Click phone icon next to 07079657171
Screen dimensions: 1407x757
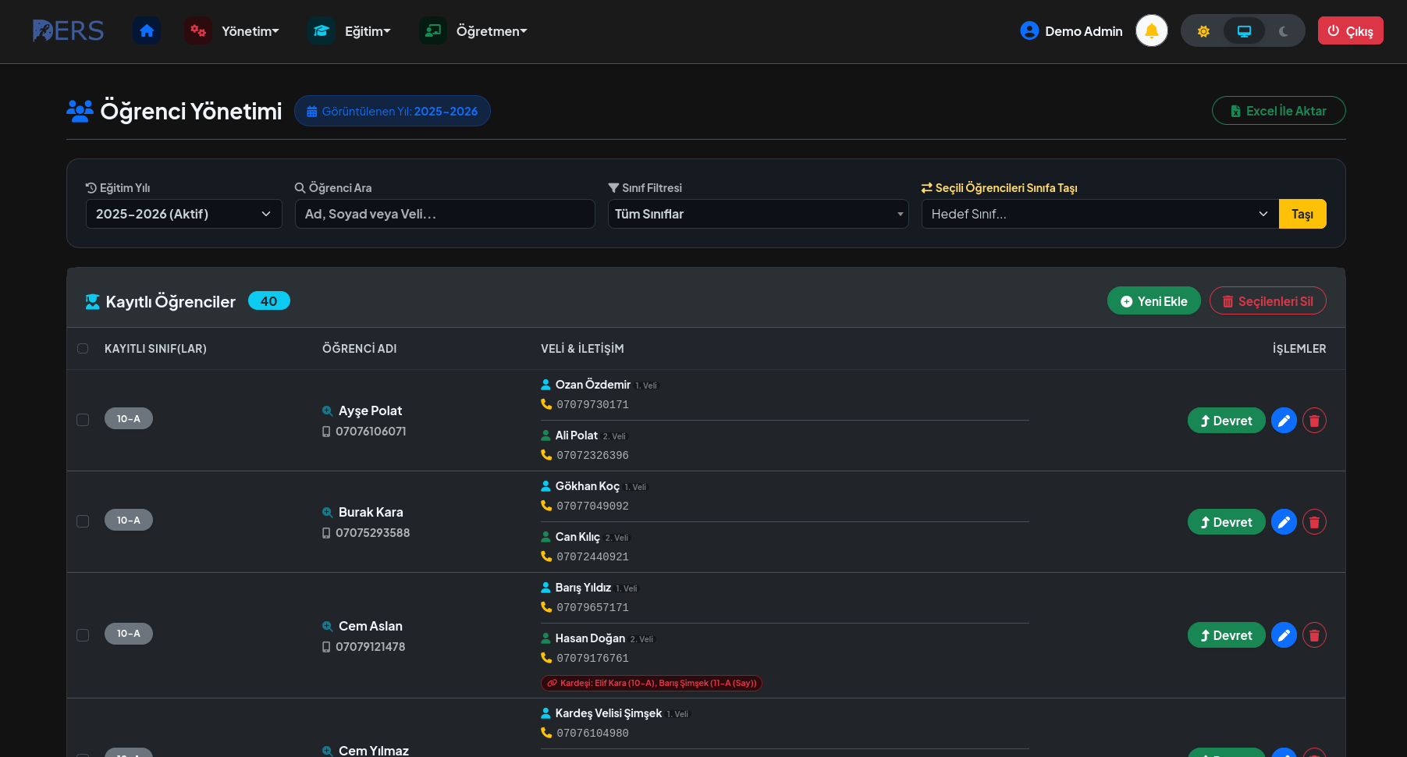[x=546, y=607]
